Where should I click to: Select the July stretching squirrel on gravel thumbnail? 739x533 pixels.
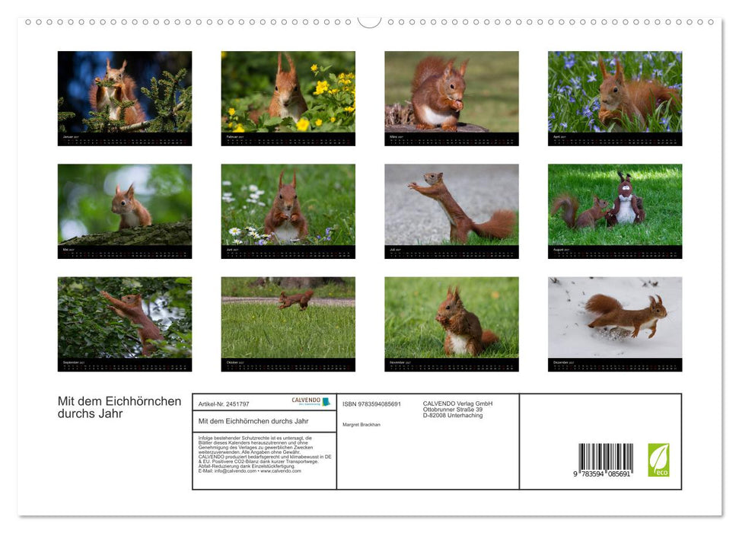click(x=451, y=212)
